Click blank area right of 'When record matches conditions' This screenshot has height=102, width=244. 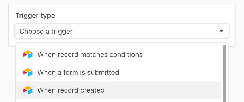pos(182,54)
